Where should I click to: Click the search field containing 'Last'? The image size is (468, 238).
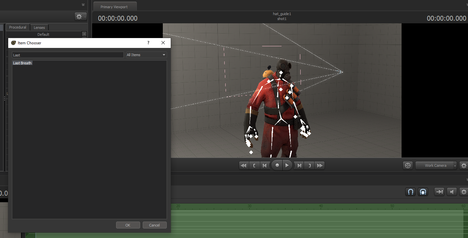point(68,55)
